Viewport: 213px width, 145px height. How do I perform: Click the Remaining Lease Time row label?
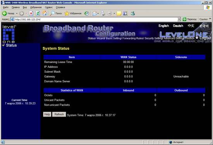[58, 62]
